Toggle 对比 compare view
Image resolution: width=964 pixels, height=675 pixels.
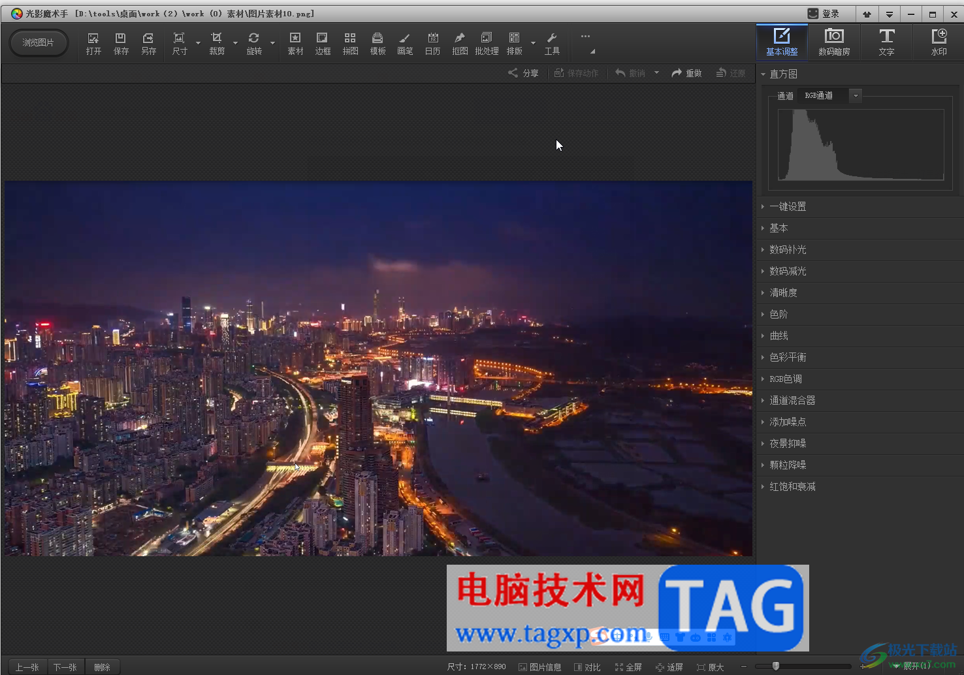click(x=587, y=667)
